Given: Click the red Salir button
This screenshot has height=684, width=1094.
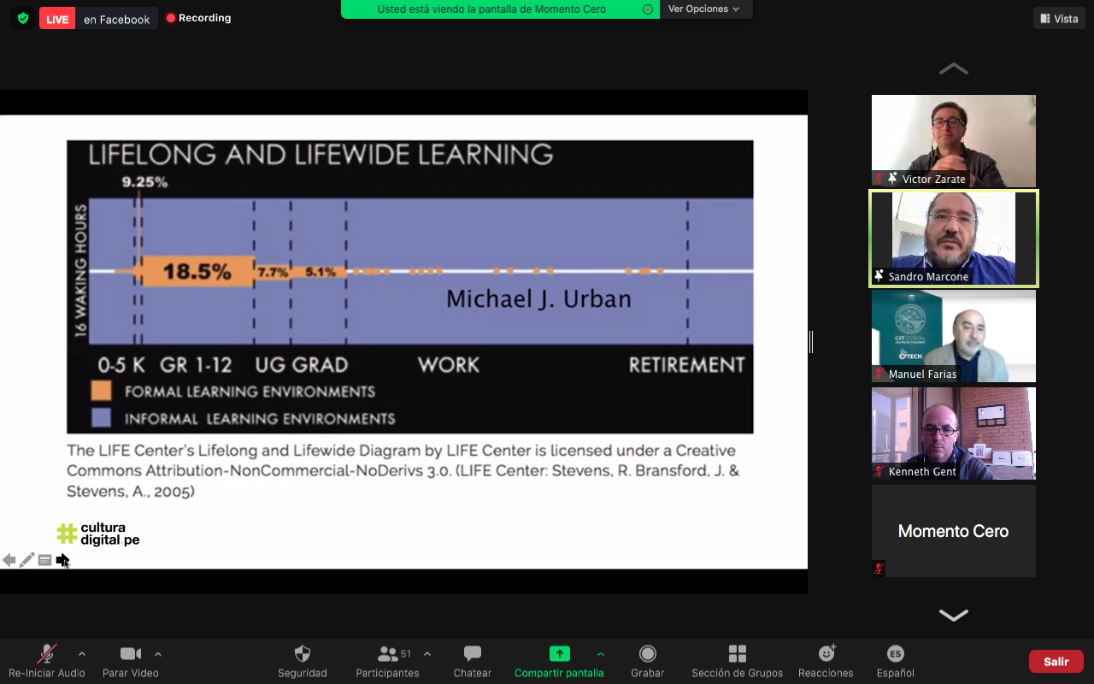Looking at the screenshot, I should pyautogui.click(x=1056, y=662).
